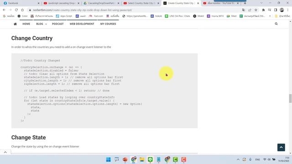292x164 pixels.
Task: Show more bookmarks via overflow arrow
Action: [x=270, y=16]
